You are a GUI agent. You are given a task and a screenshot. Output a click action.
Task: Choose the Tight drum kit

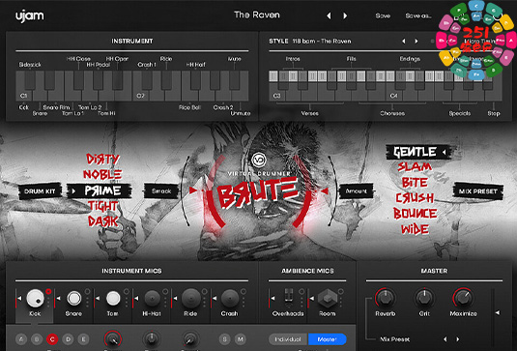102,206
